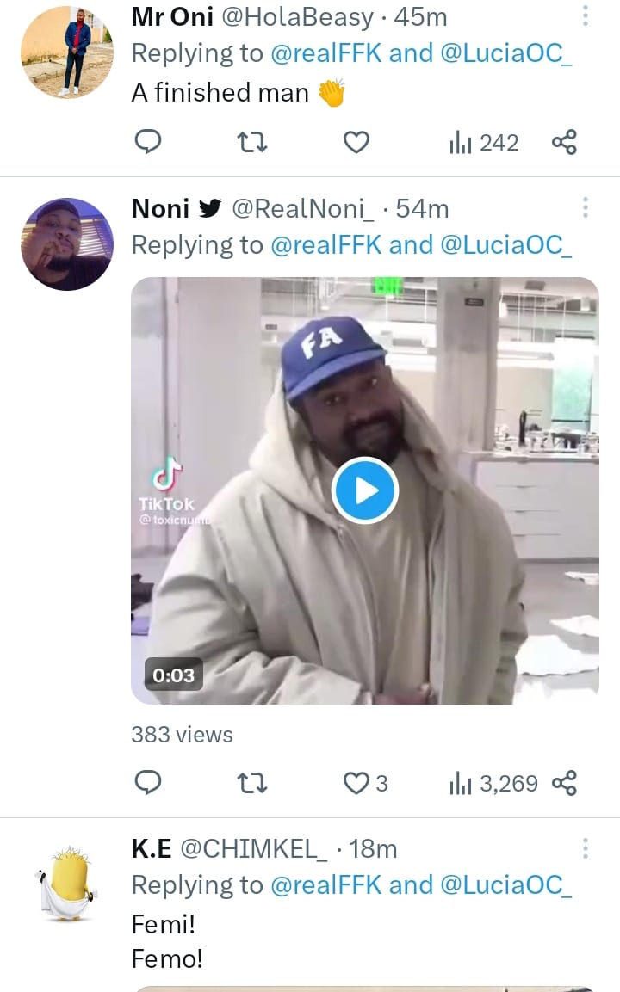Image resolution: width=620 pixels, height=992 pixels.
Task: Reply to Noni's video tweet
Action: pyautogui.click(x=149, y=783)
